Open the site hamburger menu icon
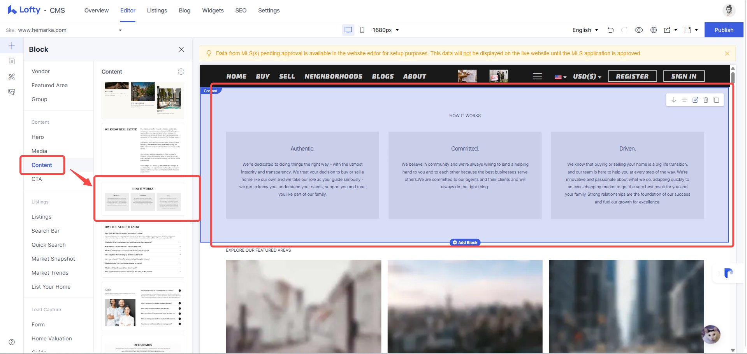Image resolution: width=747 pixels, height=354 pixels. pos(538,76)
